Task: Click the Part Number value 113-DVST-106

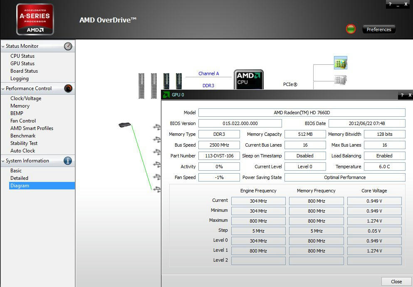Action: [x=219, y=156]
